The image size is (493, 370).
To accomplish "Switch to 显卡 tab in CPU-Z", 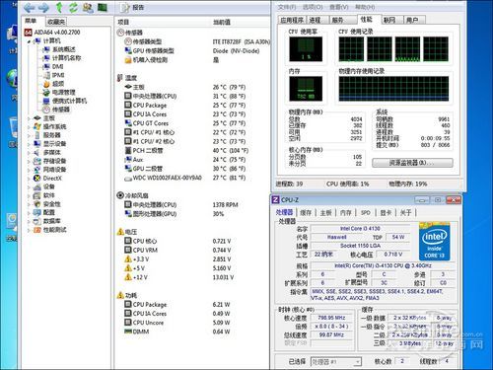I will point(386,213).
